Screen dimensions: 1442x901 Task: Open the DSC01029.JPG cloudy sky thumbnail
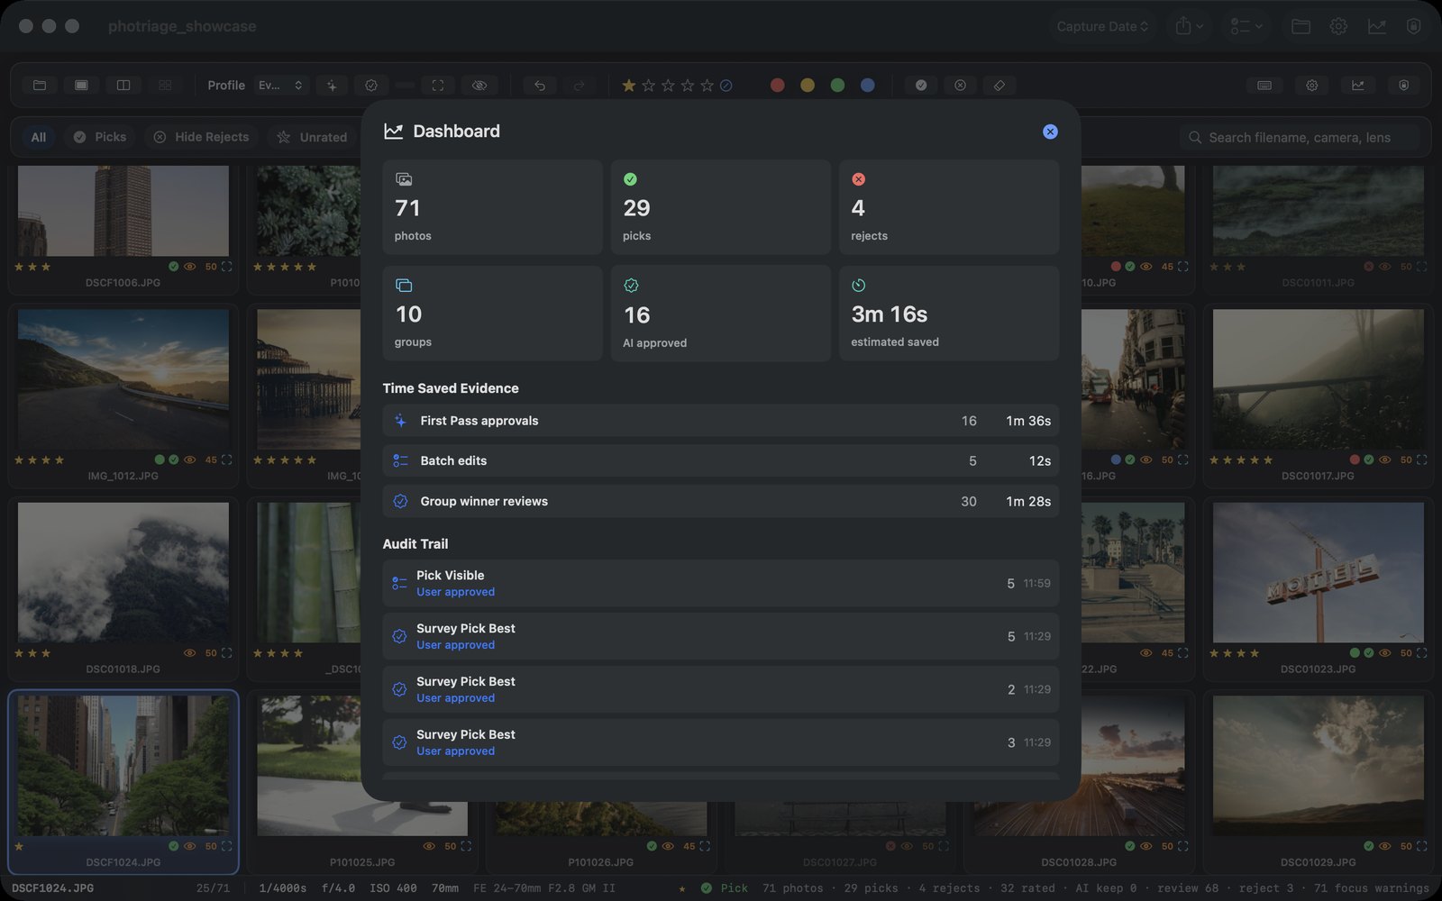click(x=1319, y=766)
